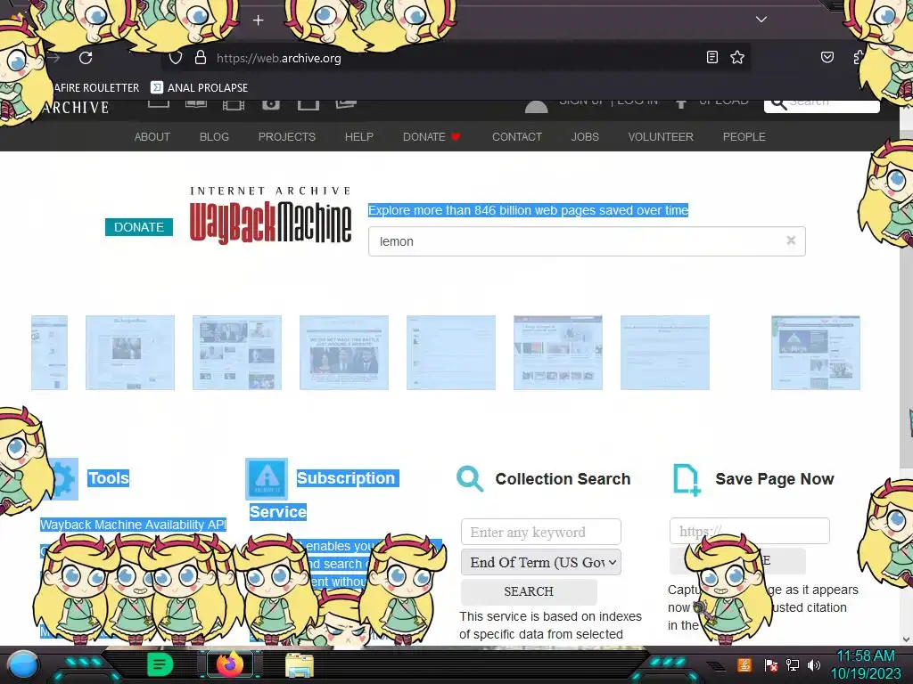This screenshot has width=913, height=684.
Task: Click the teal DONATE button
Action: click(138, 227)
